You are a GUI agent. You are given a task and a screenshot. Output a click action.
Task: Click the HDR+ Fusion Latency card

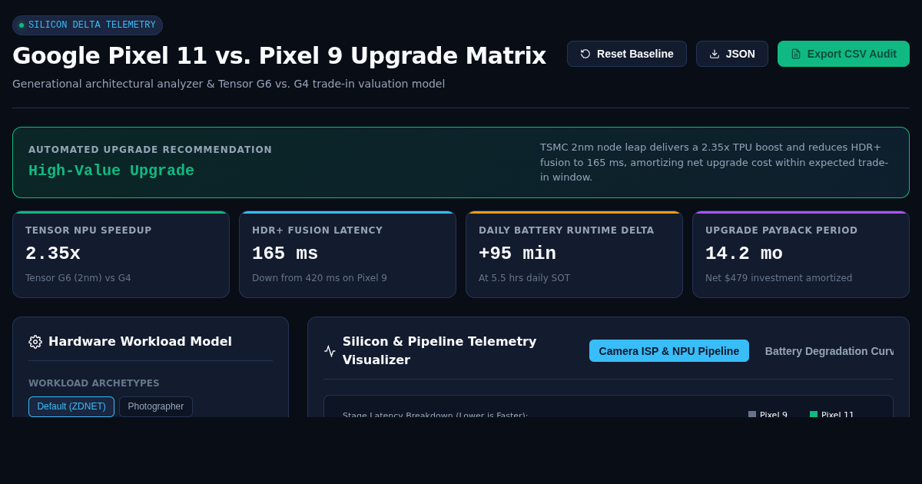tap(347, 254)
